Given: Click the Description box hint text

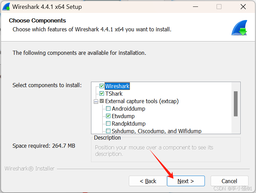Looking at the screenshot, I should coord(154,150).
